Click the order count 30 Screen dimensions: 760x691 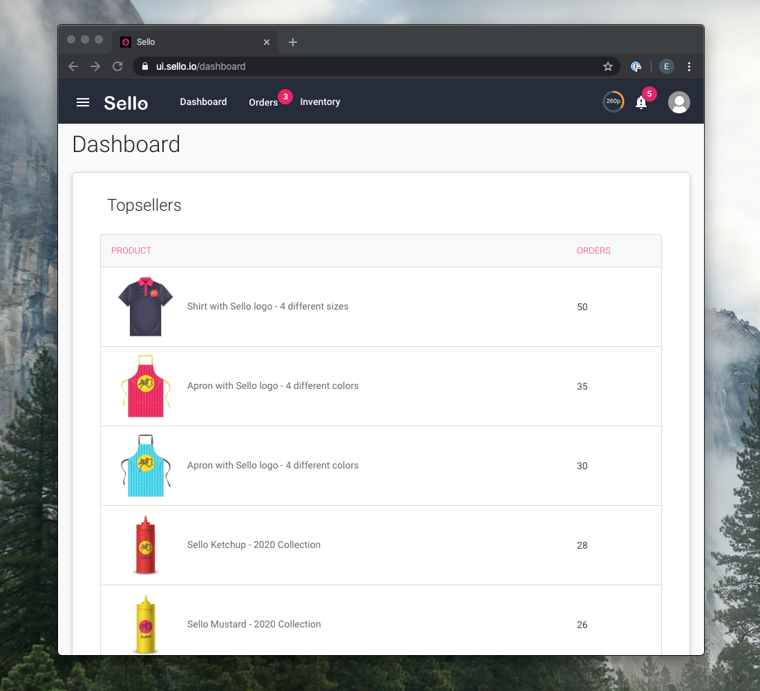point(582,466)
